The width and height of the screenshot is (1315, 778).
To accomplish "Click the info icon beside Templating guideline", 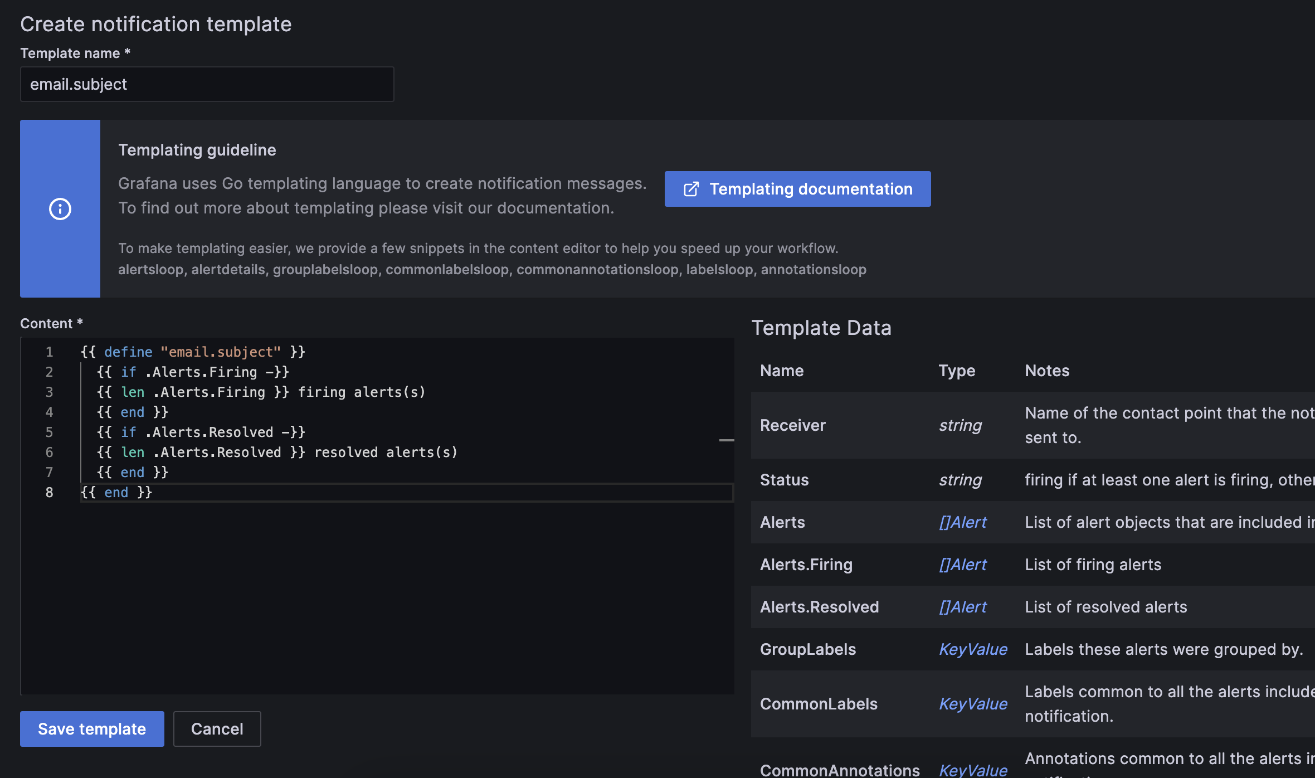I will [60, 209].
